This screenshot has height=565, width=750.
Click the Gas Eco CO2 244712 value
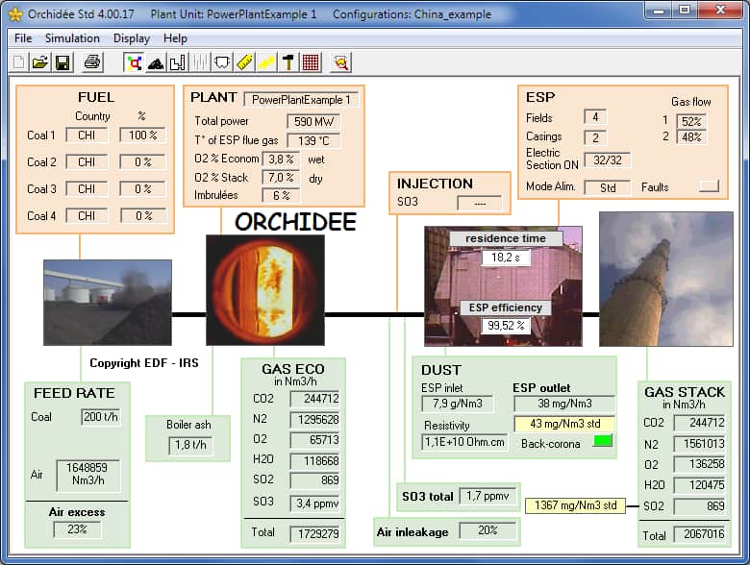(x=314, y=399)
